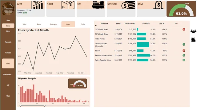Switch to the Costs tab
This screenshot has width=197, height=110.
68,24
